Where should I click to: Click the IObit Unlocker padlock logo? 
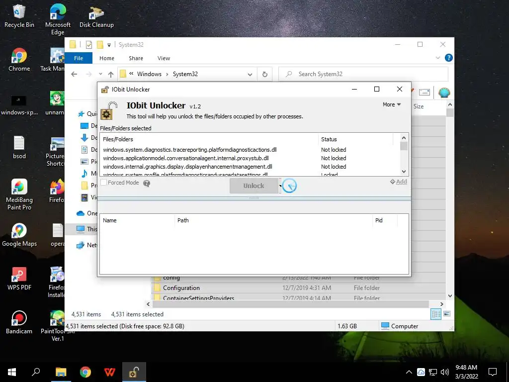(x=108, y=111)
